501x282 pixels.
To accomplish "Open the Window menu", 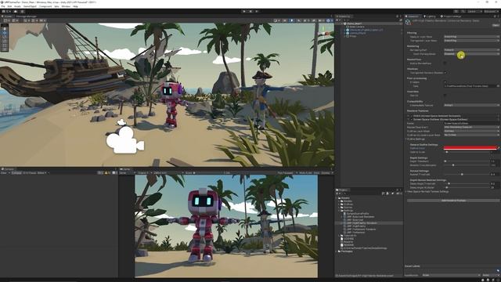I will 66,6.
